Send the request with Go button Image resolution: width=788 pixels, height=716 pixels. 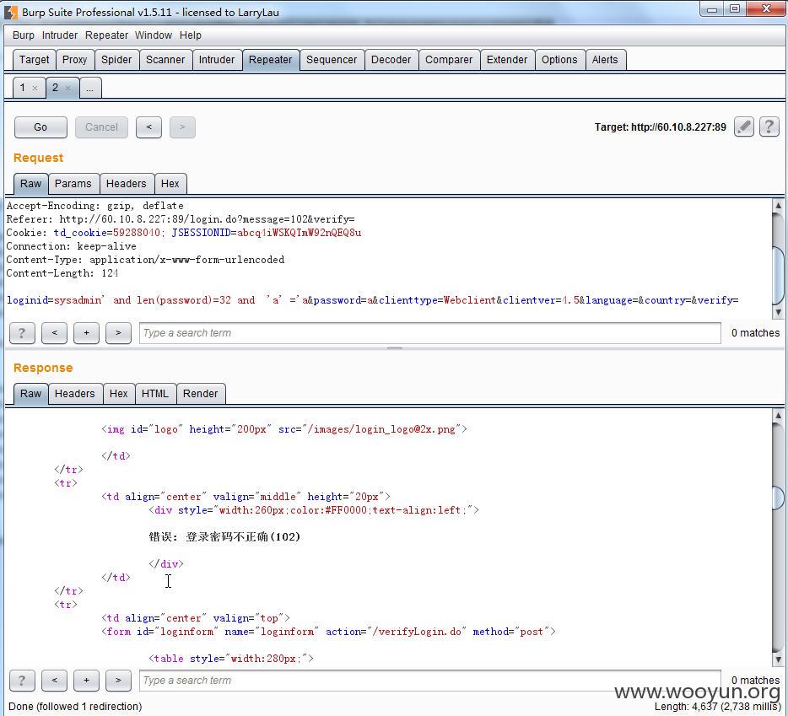40,127
